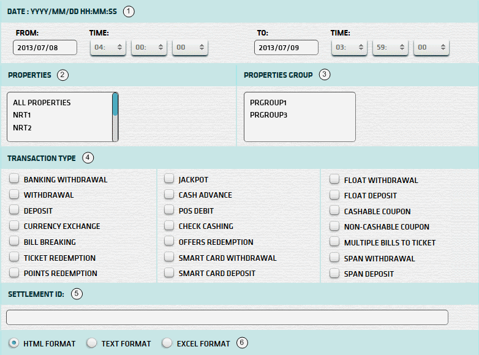Enable the Banking Withdrawal checkbox
This screenshot has height=355, width=479.
(14, 179)
